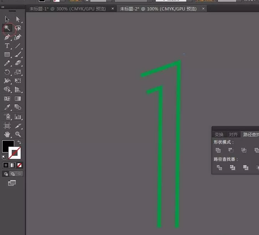The width and height of the screenshot is (259, 235).
Task: Select the Free Transform tool
Action: pyautogui.click(x=18, y=81)
